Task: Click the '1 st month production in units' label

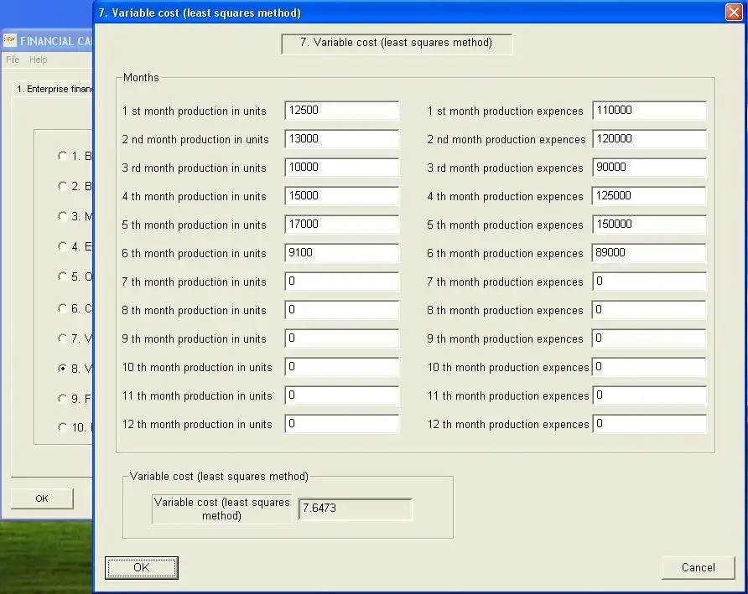Action: coord(195,111)
